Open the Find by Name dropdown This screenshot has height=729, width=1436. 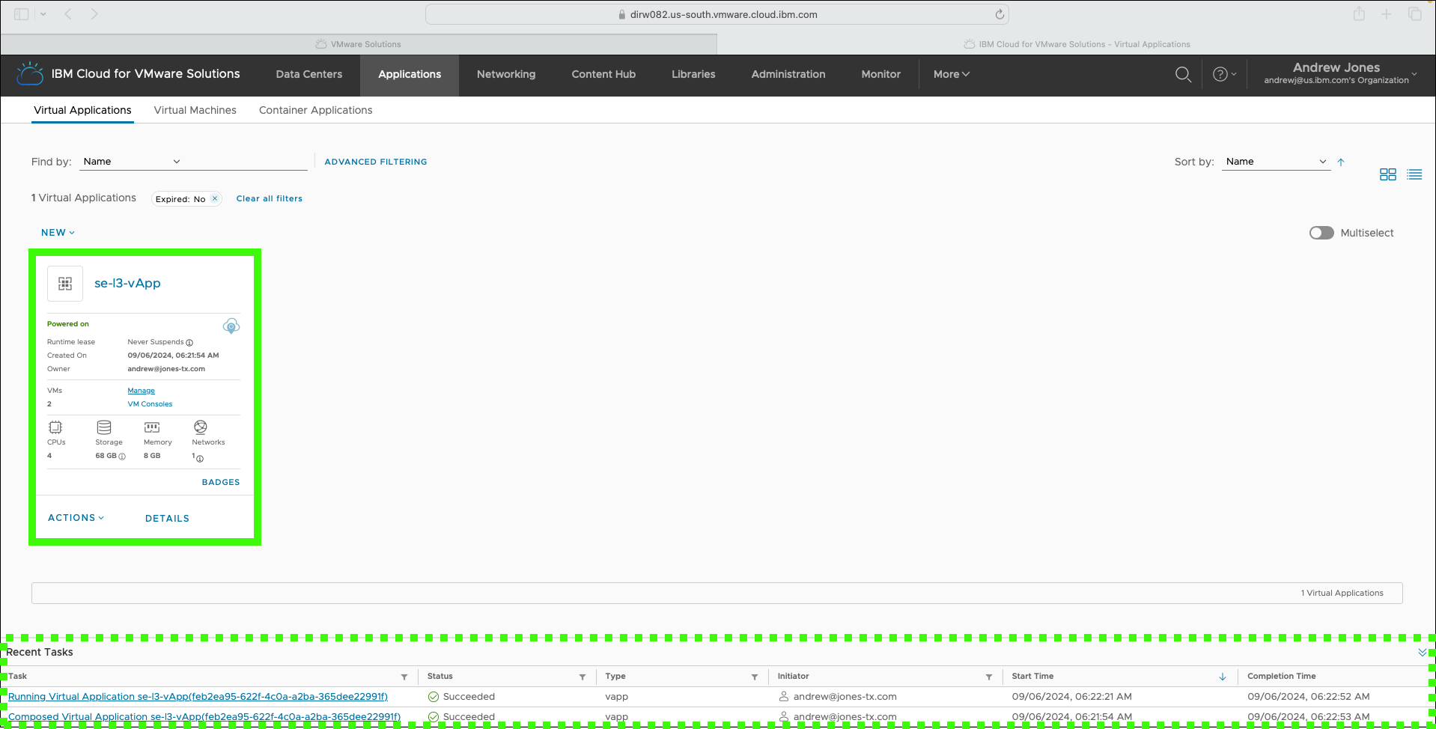click(132, 162)
